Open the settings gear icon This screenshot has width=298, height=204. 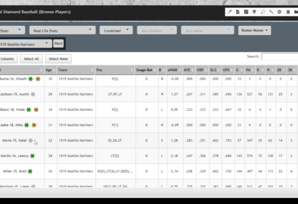[x=279, y=12]
